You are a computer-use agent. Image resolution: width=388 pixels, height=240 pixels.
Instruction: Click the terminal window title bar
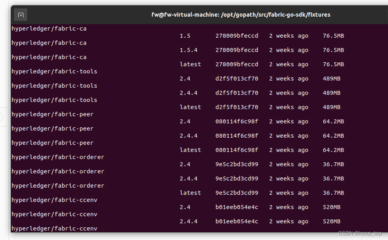(x=239, y=15)
